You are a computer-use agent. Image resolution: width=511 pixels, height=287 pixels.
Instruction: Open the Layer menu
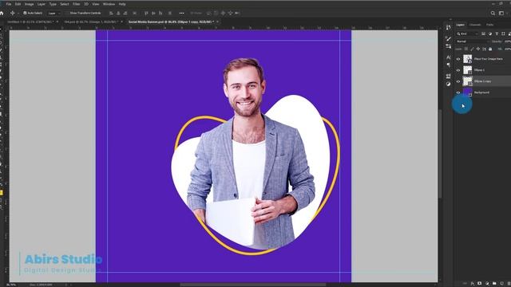pos(42,4)
